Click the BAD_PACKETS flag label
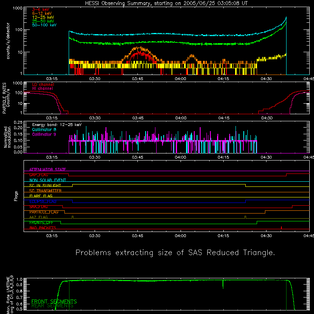This screenshot has height=314, width=314. [x=43, y=228]
